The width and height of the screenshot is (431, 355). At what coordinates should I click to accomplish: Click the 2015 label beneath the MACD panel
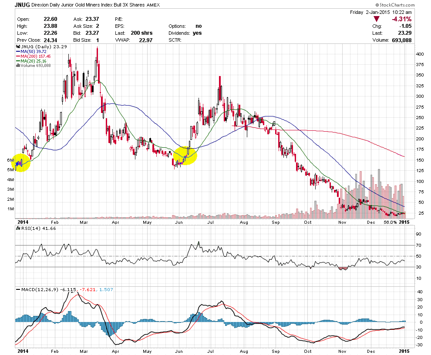[404, 351]
